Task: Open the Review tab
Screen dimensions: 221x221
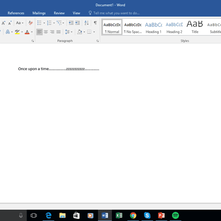Action: click(x=59, y=13)
